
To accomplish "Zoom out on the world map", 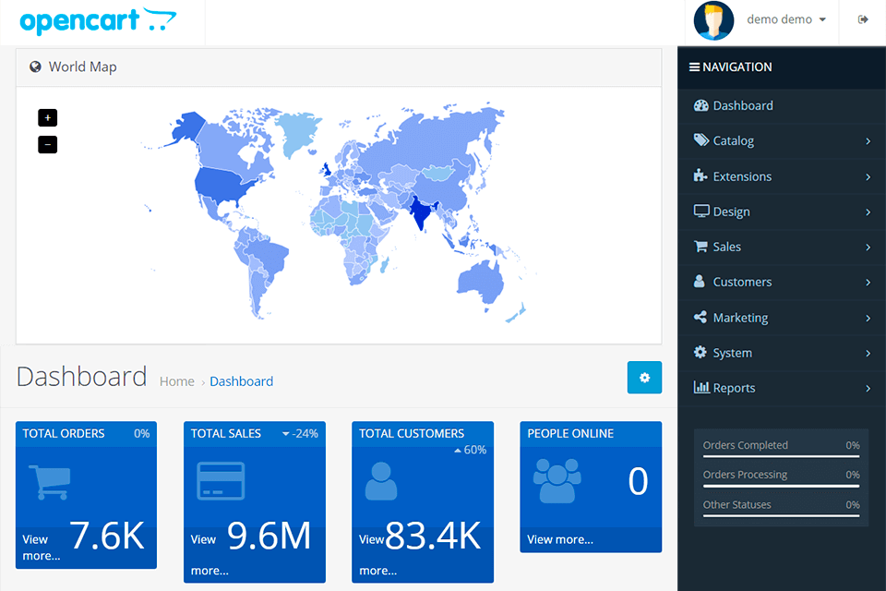I will [x=48, y=144].
